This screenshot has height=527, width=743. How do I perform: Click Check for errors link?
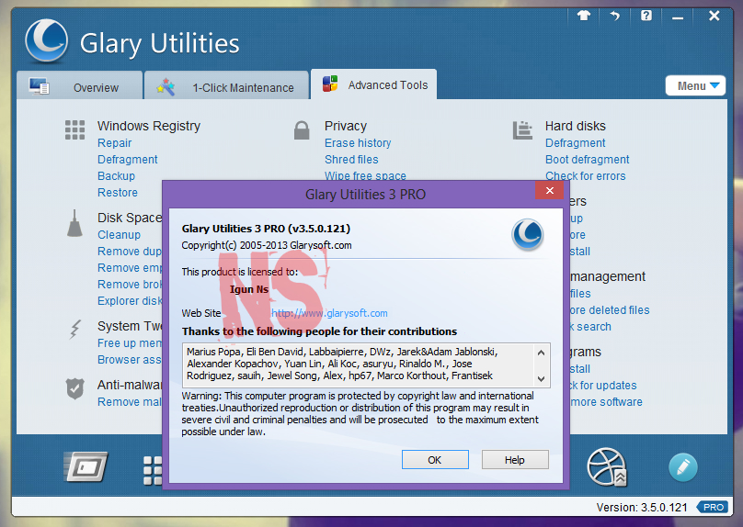coord(585,176)
